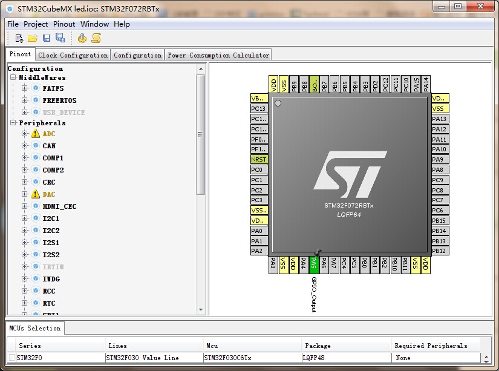Image resolution: width=499 pixels, height=371 pixels.
Task: Expand the RCC node
Action: (25, 291)
